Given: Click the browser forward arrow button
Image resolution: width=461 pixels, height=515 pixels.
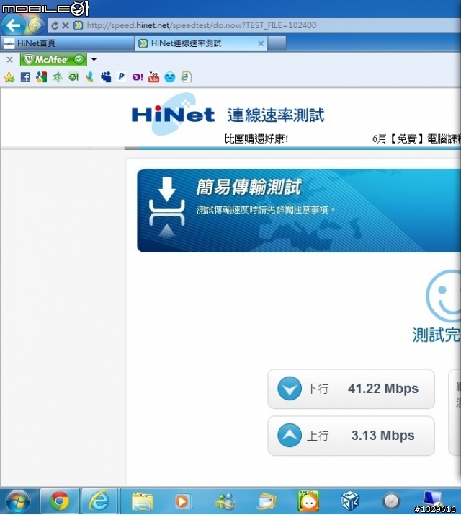Looking at the screenshot, I should pyautogui.click(x=36, y=25).
